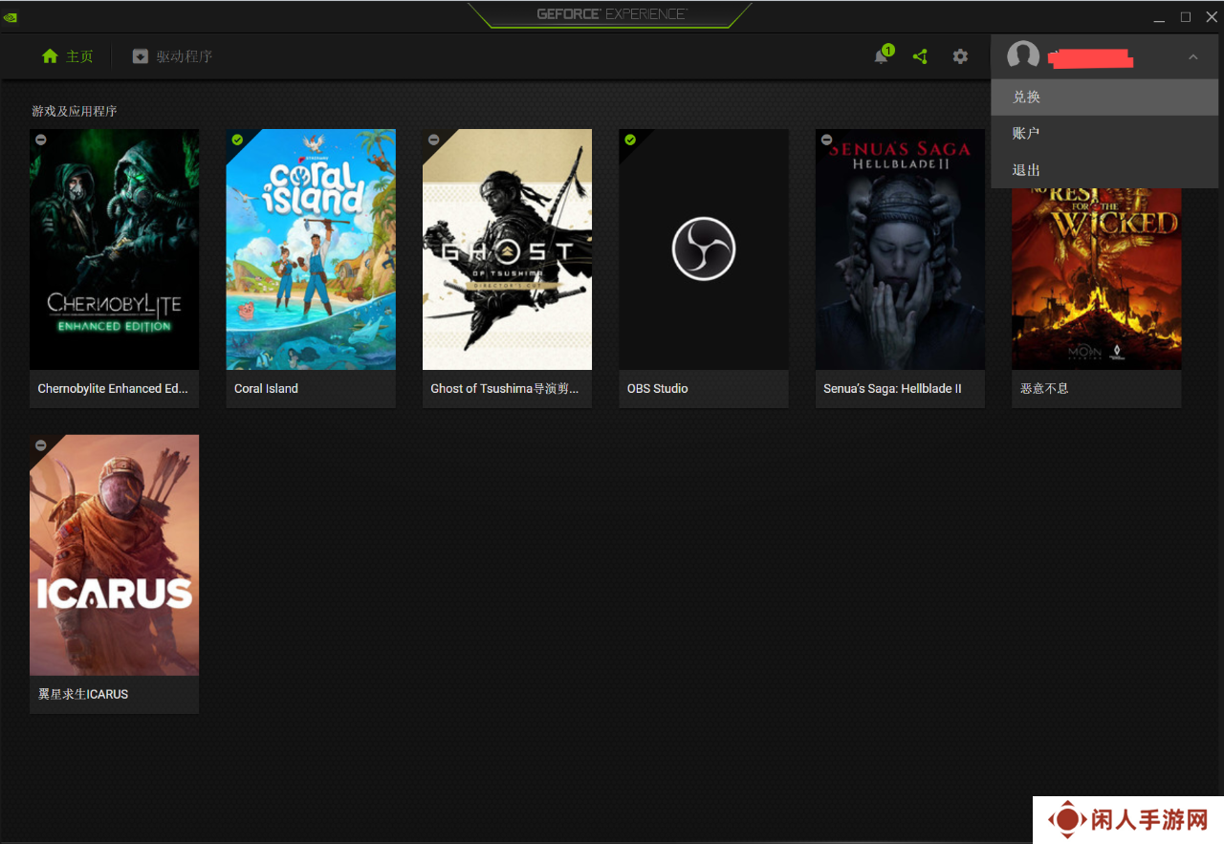
Task: Open the Ghost of Tsushima cover art
Action: coord(507,249)
